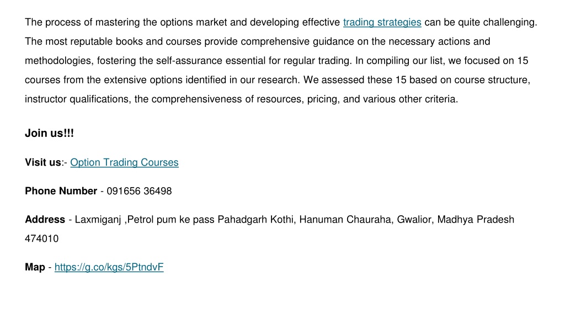Click the word Laxmiganj in address
565x318 pixels.
point(98,220)
